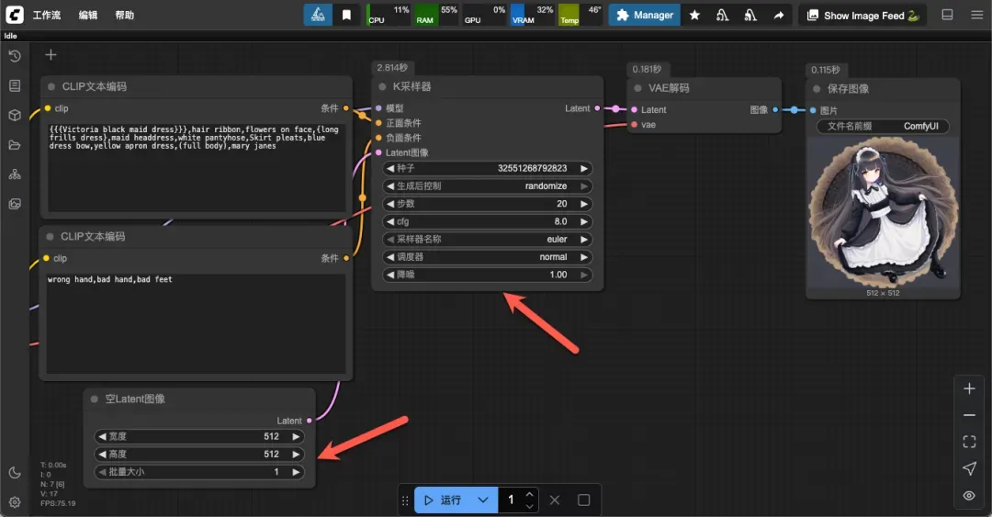Image resolution: width=992 pixels, height=517 pixels.
Task: Select next 调度器 with right arrow
Action: click(584, 257)
